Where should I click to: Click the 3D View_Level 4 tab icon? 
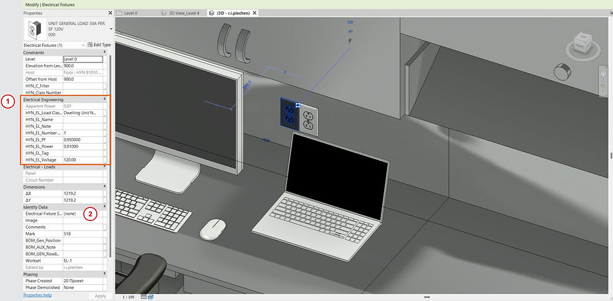(164, 13)
